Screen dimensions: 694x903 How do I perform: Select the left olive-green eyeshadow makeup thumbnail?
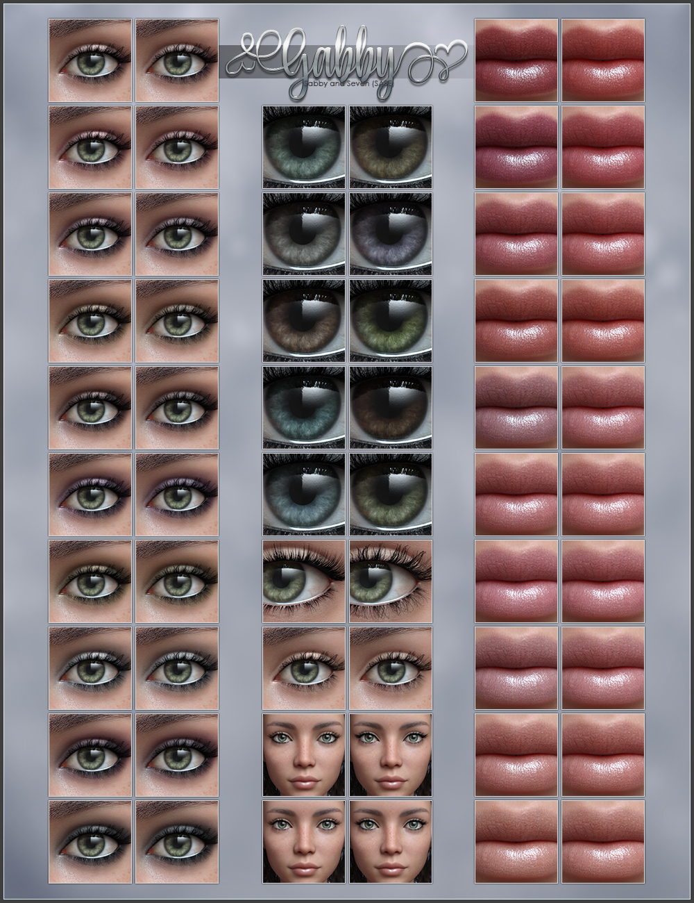[x=90, y=580]
